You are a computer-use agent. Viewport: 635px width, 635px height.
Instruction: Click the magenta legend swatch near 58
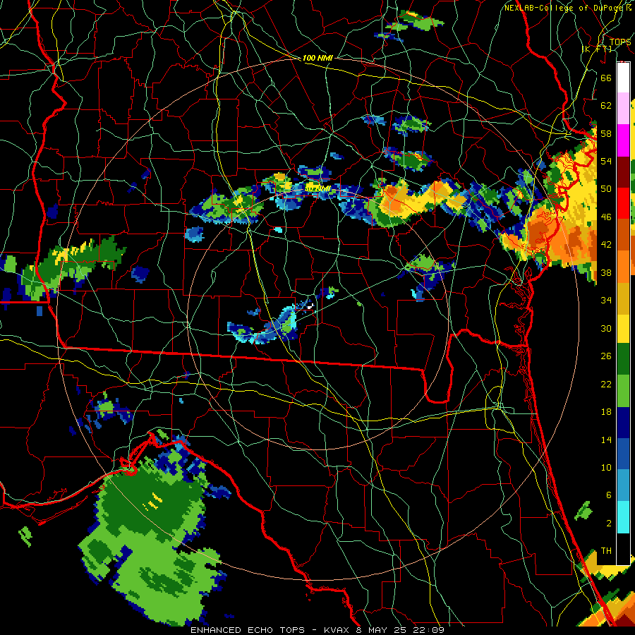click(x=623, y=140)
